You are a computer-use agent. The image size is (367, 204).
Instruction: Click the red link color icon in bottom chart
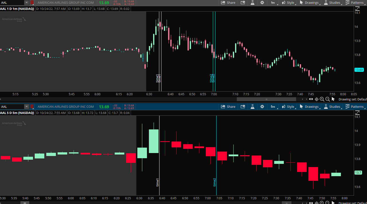[32, 107]
